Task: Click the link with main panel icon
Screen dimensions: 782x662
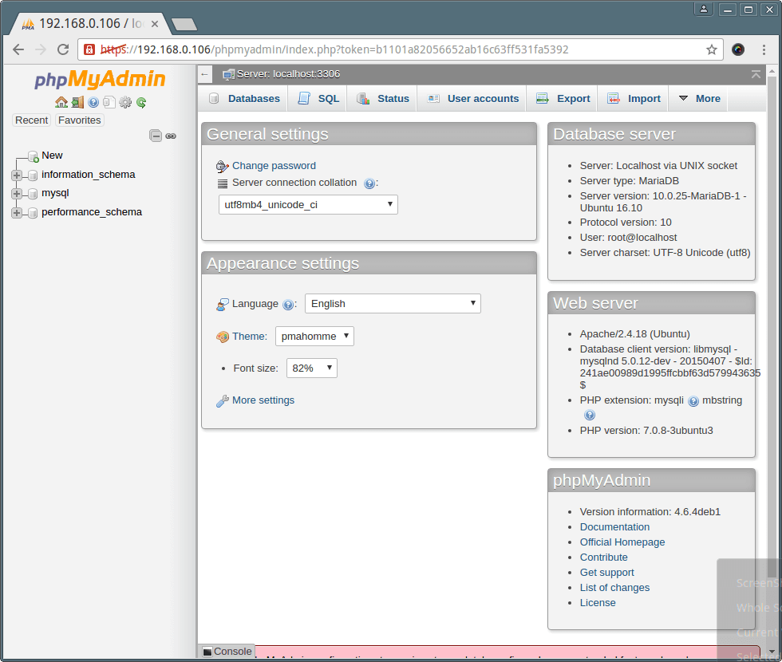Action: [171, 136]
